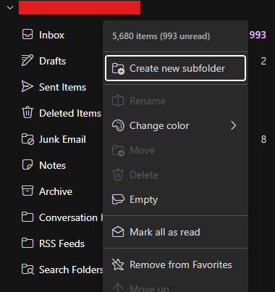
Task: Click the Junk Email folder icon
Action: [27, 139]
